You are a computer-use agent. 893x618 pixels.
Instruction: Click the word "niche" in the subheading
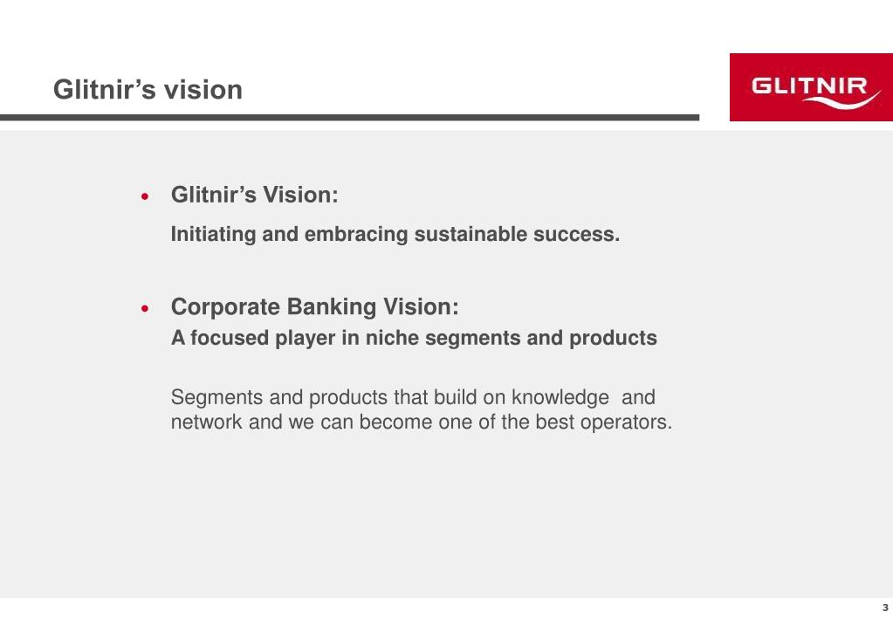pyautogui.click(x=392, y=338)
